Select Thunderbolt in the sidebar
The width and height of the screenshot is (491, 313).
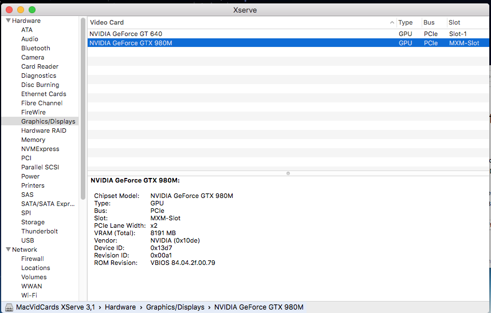coord(40,231)
